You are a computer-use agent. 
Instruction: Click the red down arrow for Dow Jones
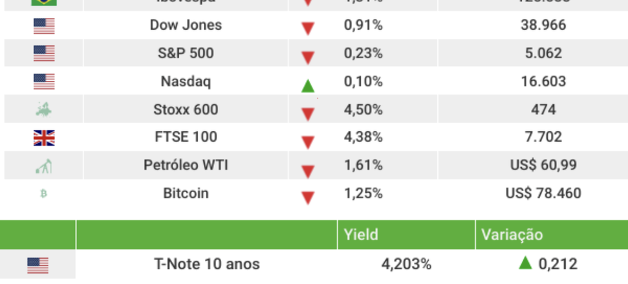point(308,29)
